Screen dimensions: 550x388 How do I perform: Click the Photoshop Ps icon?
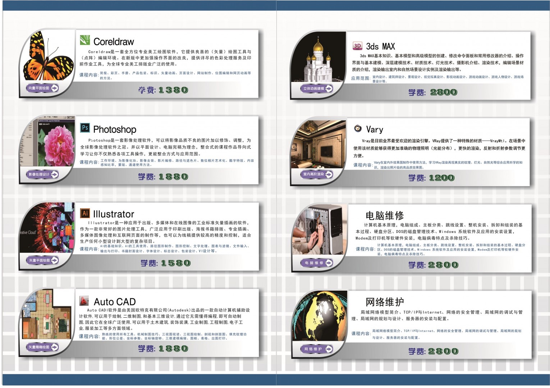point(85,128)
